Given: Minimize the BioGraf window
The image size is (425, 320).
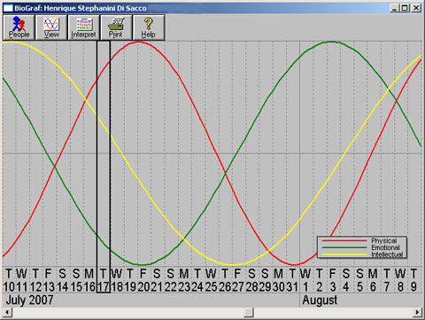Looking at the screenshot, I should pyautogui.click(x=395, y=8).
